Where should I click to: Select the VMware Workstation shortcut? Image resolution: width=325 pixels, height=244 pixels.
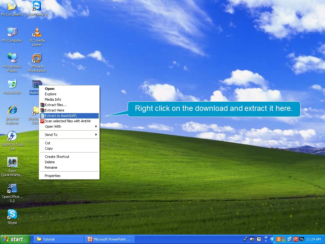pyautogui.click(x=37, y=63)
